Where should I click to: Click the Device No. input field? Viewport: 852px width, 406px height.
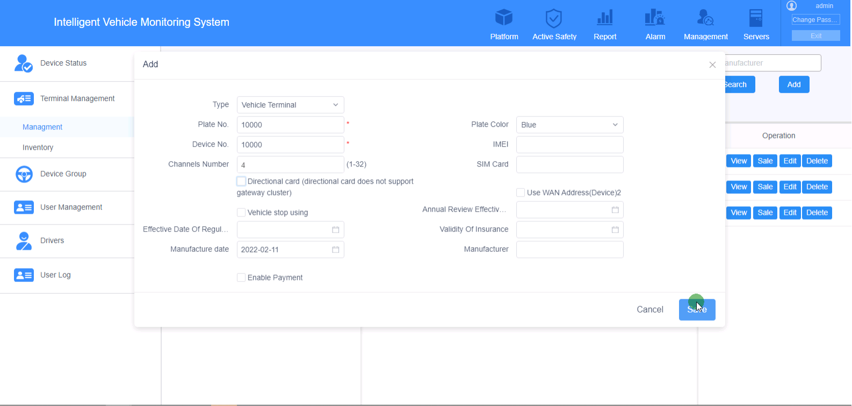point(290,144)
